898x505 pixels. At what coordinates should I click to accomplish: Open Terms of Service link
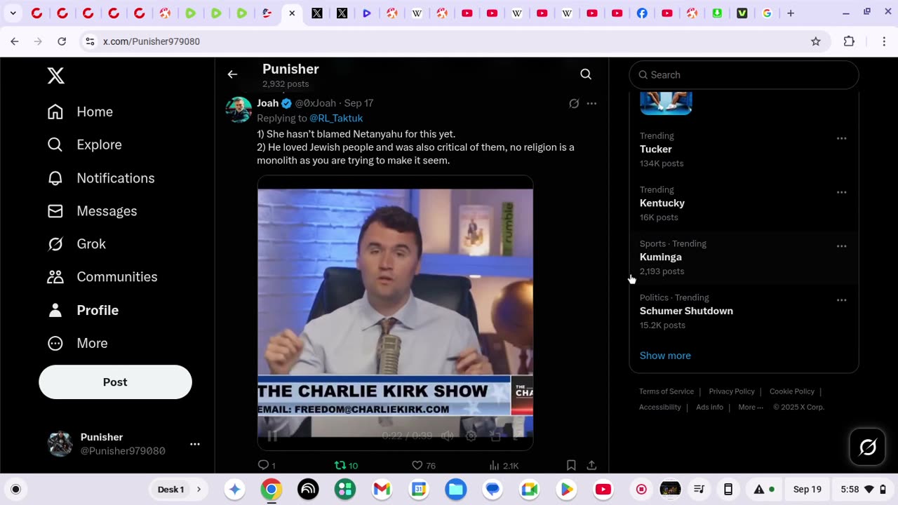point(666,391)
